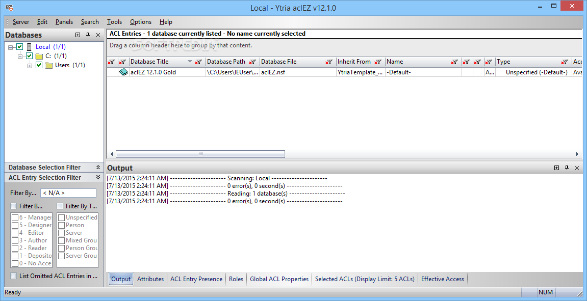The height and width of the screenshot is (301, 587).
Task: Click the Name column filter icon
Action: (454, 62)
